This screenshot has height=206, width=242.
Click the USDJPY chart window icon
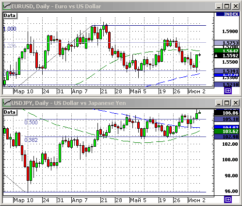coord(7,103)
